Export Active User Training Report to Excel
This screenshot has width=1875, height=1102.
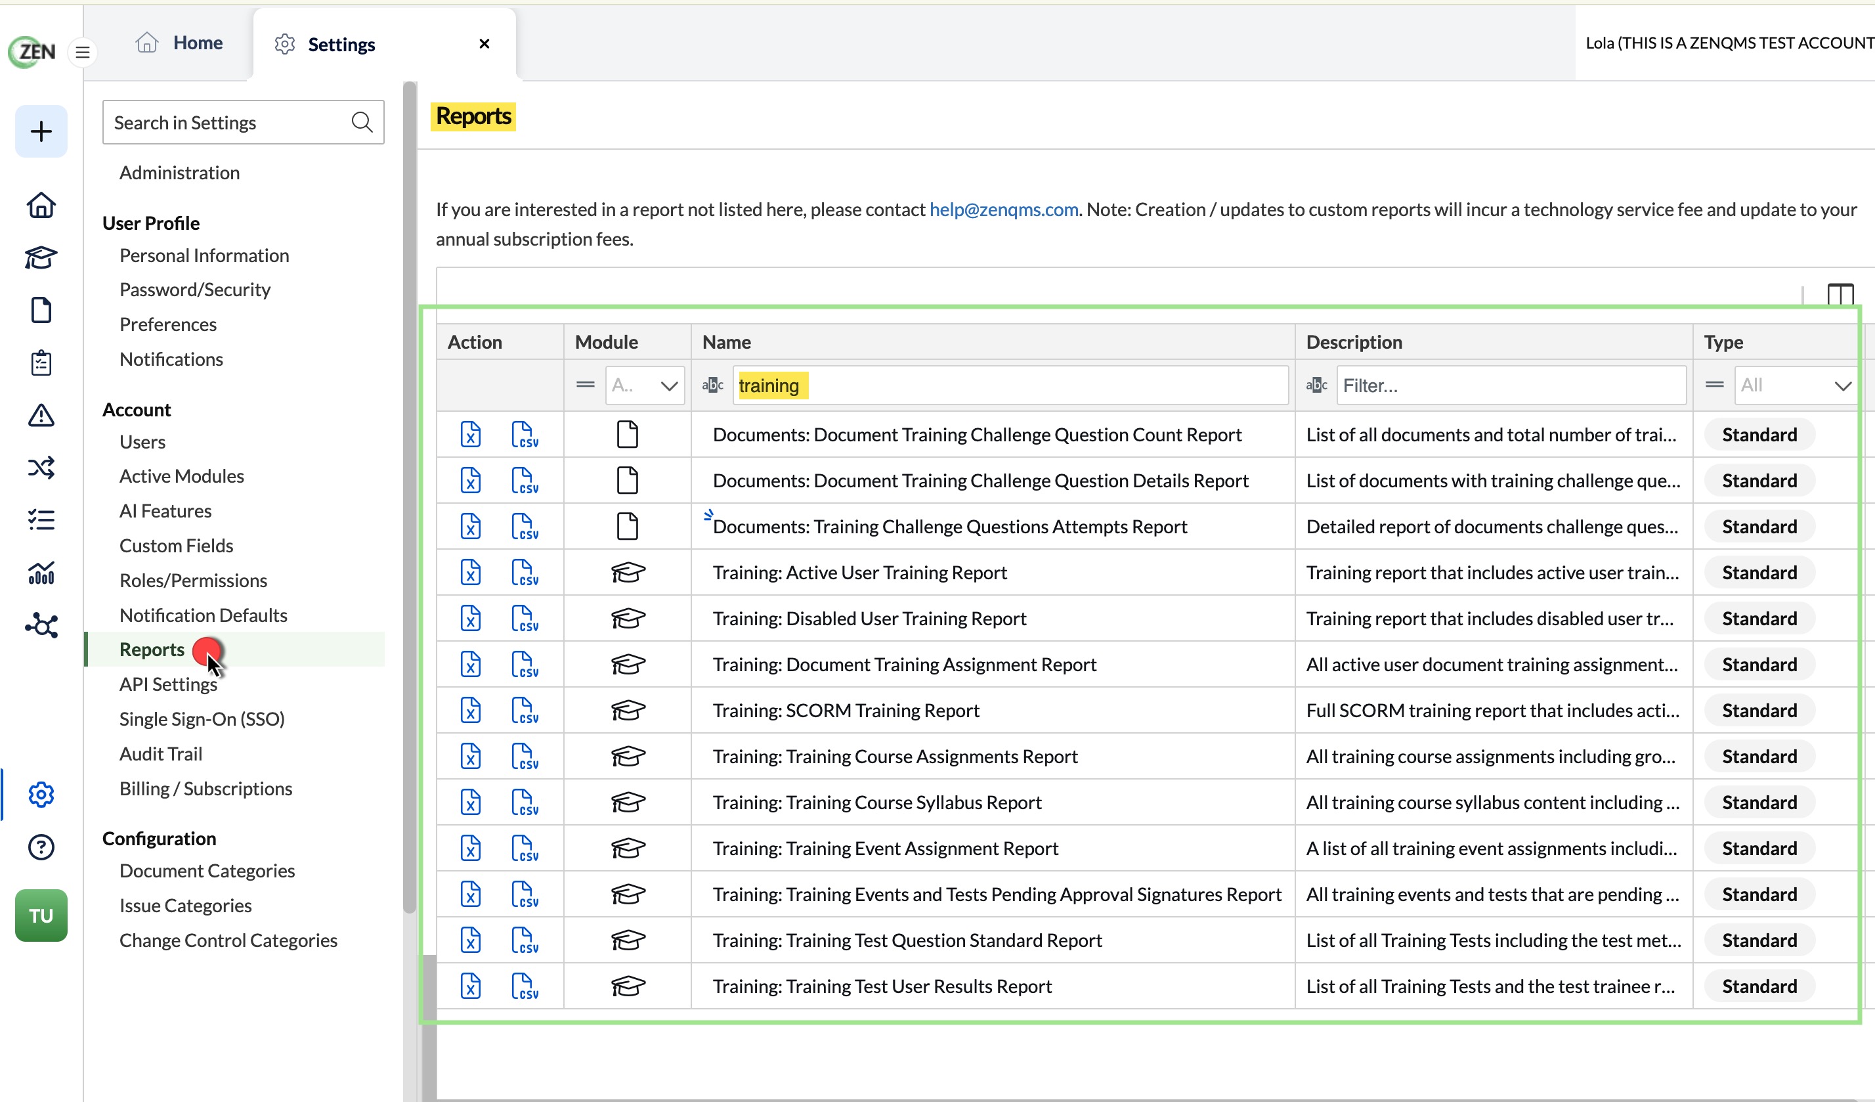click(x=470, y=572)
